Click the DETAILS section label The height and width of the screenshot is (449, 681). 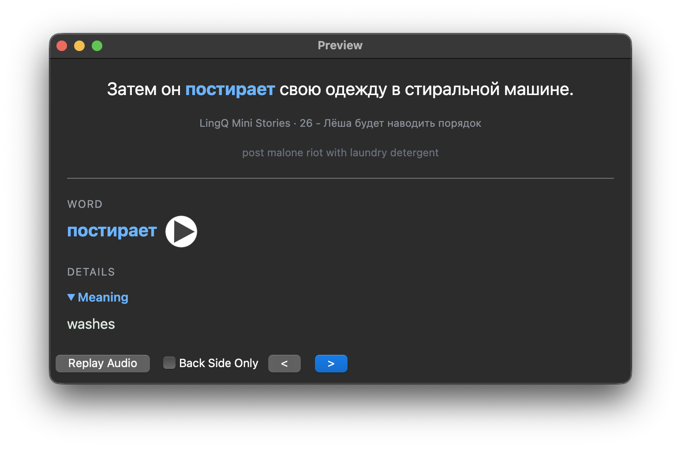[x=91, y=272]
